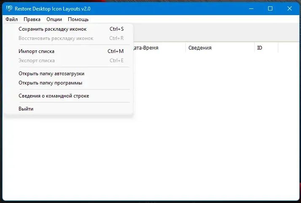Click Открыть папку автозагрузки
This screenshot has width=301, height=203.
point(68,74)
